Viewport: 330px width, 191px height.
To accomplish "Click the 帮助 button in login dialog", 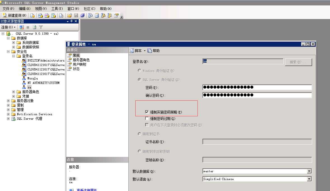I will 154,51.
